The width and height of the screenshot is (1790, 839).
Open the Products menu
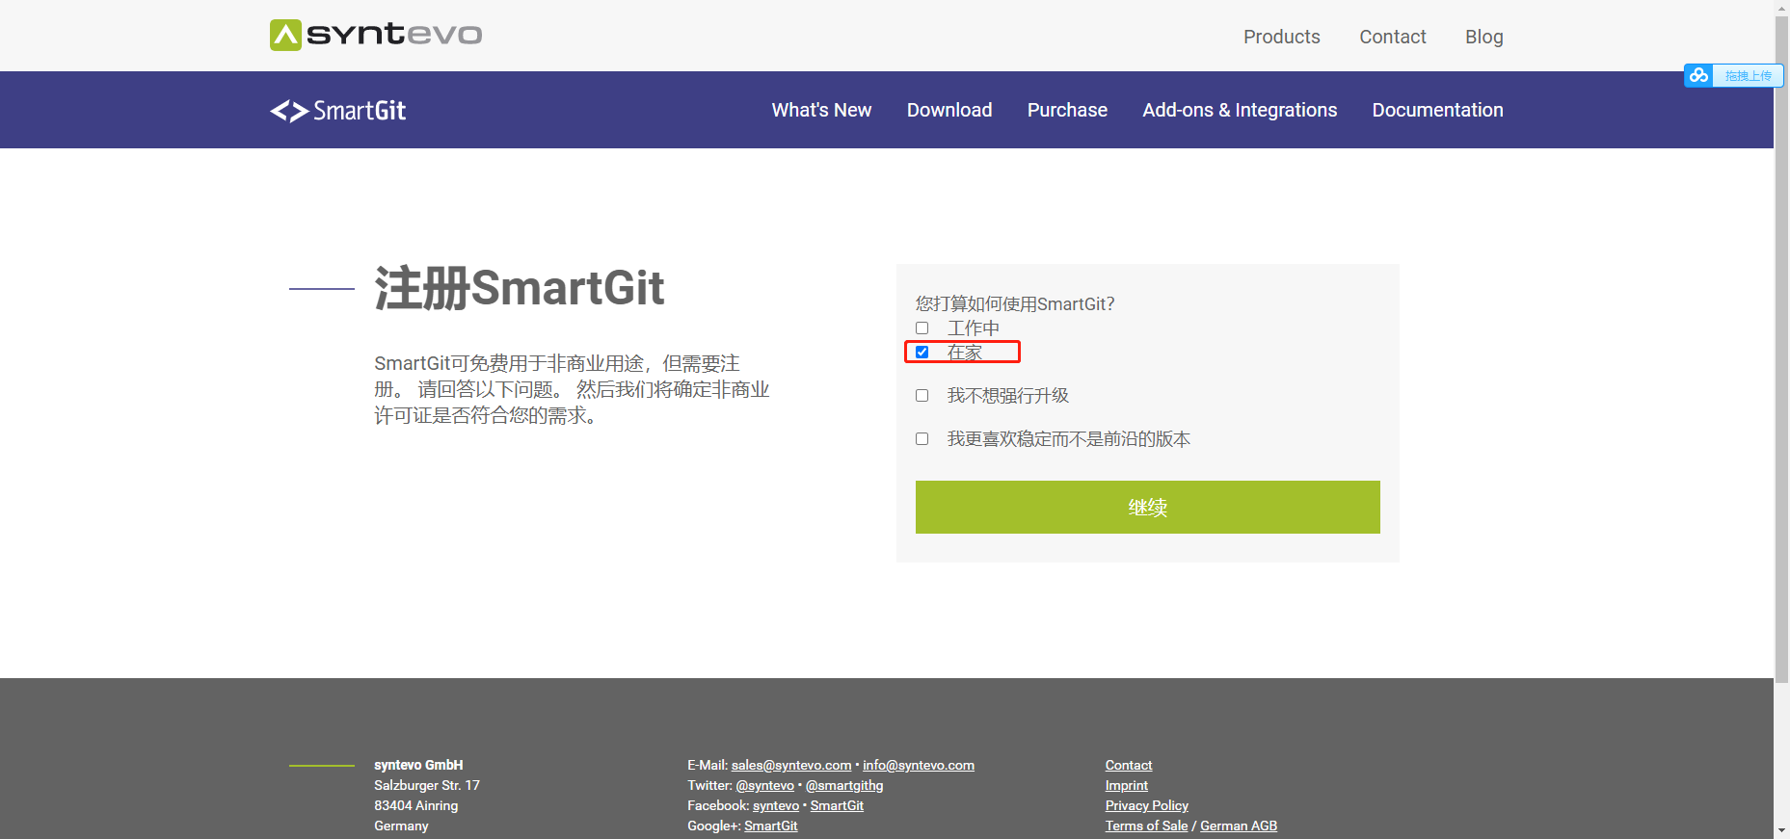[1281, 37]
